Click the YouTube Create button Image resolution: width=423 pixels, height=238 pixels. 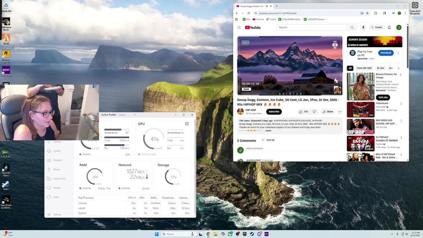[376, 27]
